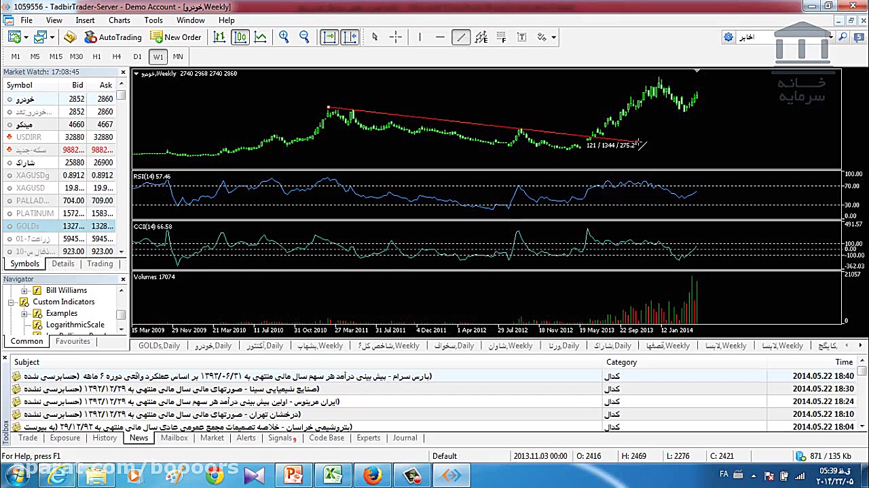Close the Market Watch panel

(123, 72)
